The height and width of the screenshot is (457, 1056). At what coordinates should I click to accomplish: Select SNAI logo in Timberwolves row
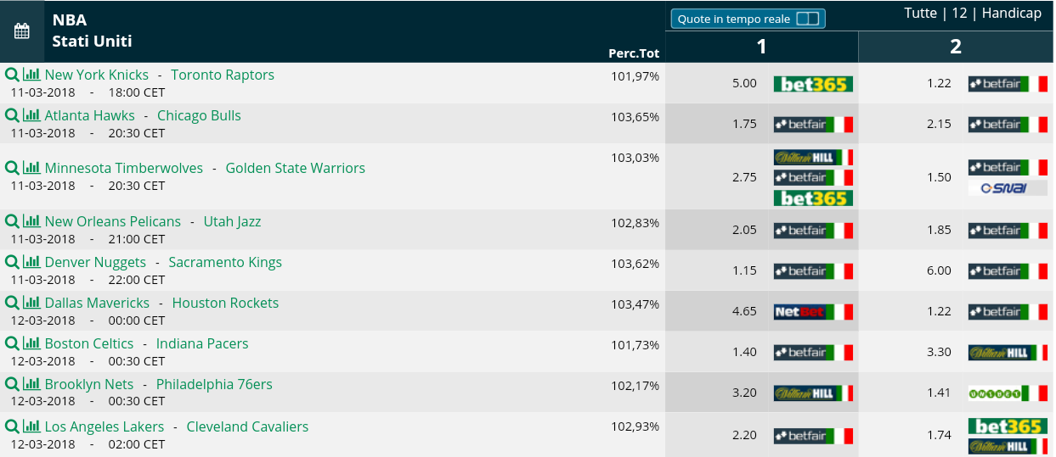coord(1008,187)
